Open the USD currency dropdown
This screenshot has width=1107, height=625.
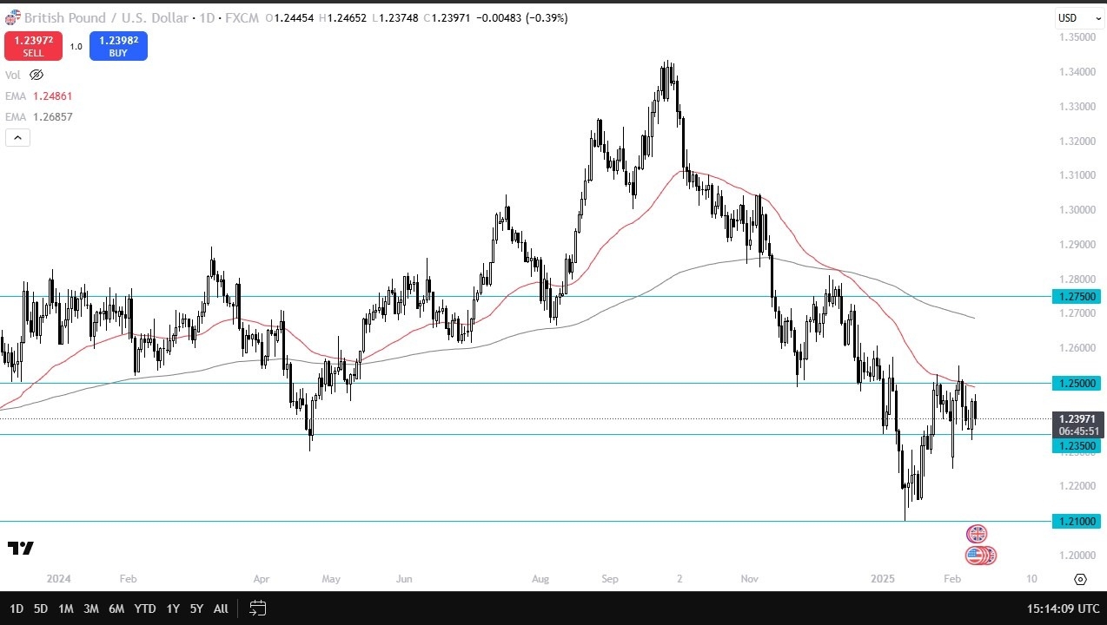[1077, 17]
